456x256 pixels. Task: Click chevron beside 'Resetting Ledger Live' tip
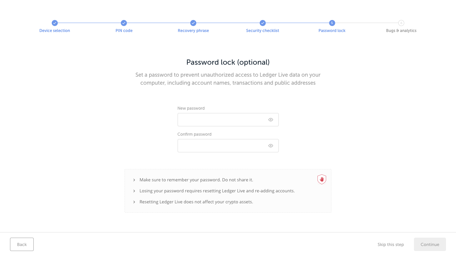134,202
